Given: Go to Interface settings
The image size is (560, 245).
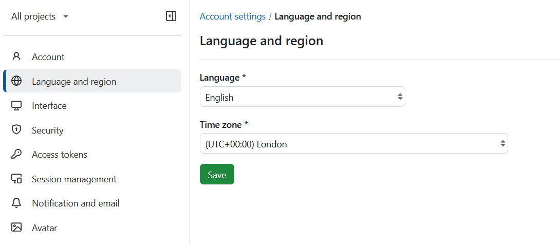Looking at the screenshot, I should point(92,106).
